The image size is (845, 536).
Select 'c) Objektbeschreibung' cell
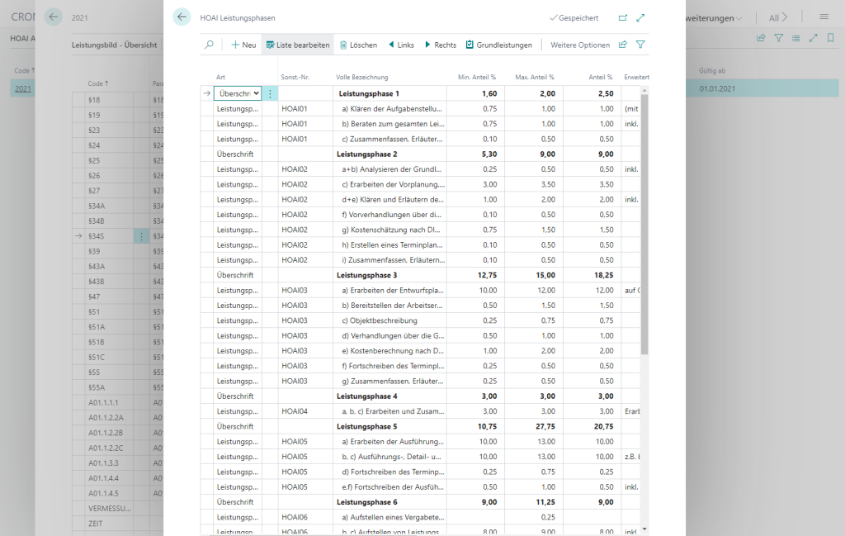(389, 320)
